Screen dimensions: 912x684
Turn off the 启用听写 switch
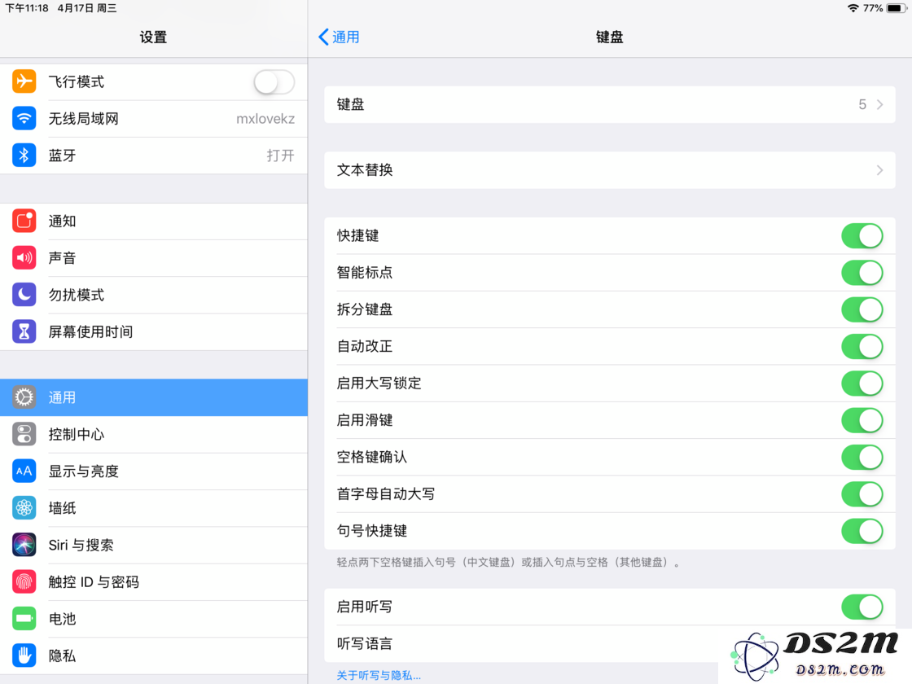862,607
